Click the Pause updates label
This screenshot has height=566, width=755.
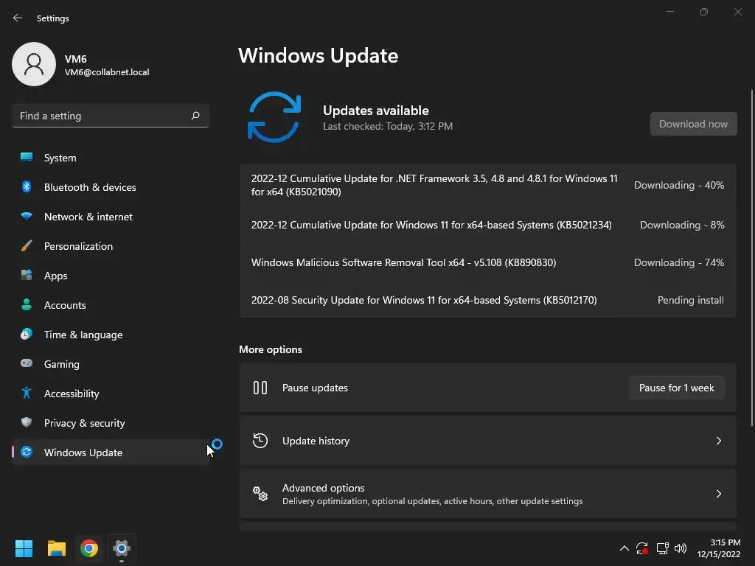pos(315,388)
